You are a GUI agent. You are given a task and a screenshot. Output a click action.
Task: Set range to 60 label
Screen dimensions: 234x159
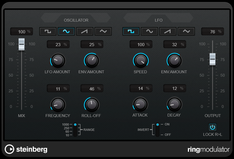[67, 132]
